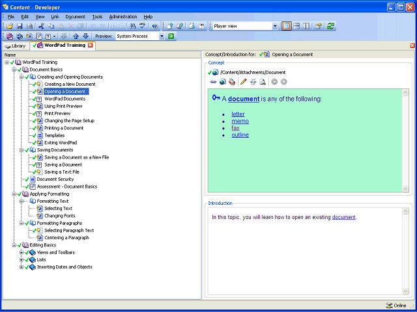Click the blue Help question mark icon
Viewport: 417px width, 312px height.
tap(155, 26)
